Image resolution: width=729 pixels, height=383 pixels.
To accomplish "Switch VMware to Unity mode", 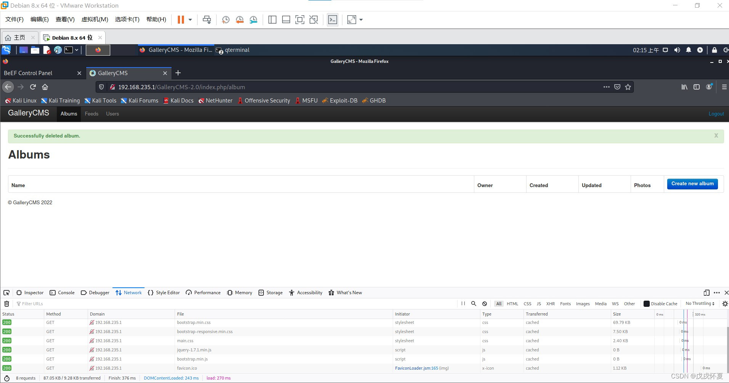I will (313, 19).
